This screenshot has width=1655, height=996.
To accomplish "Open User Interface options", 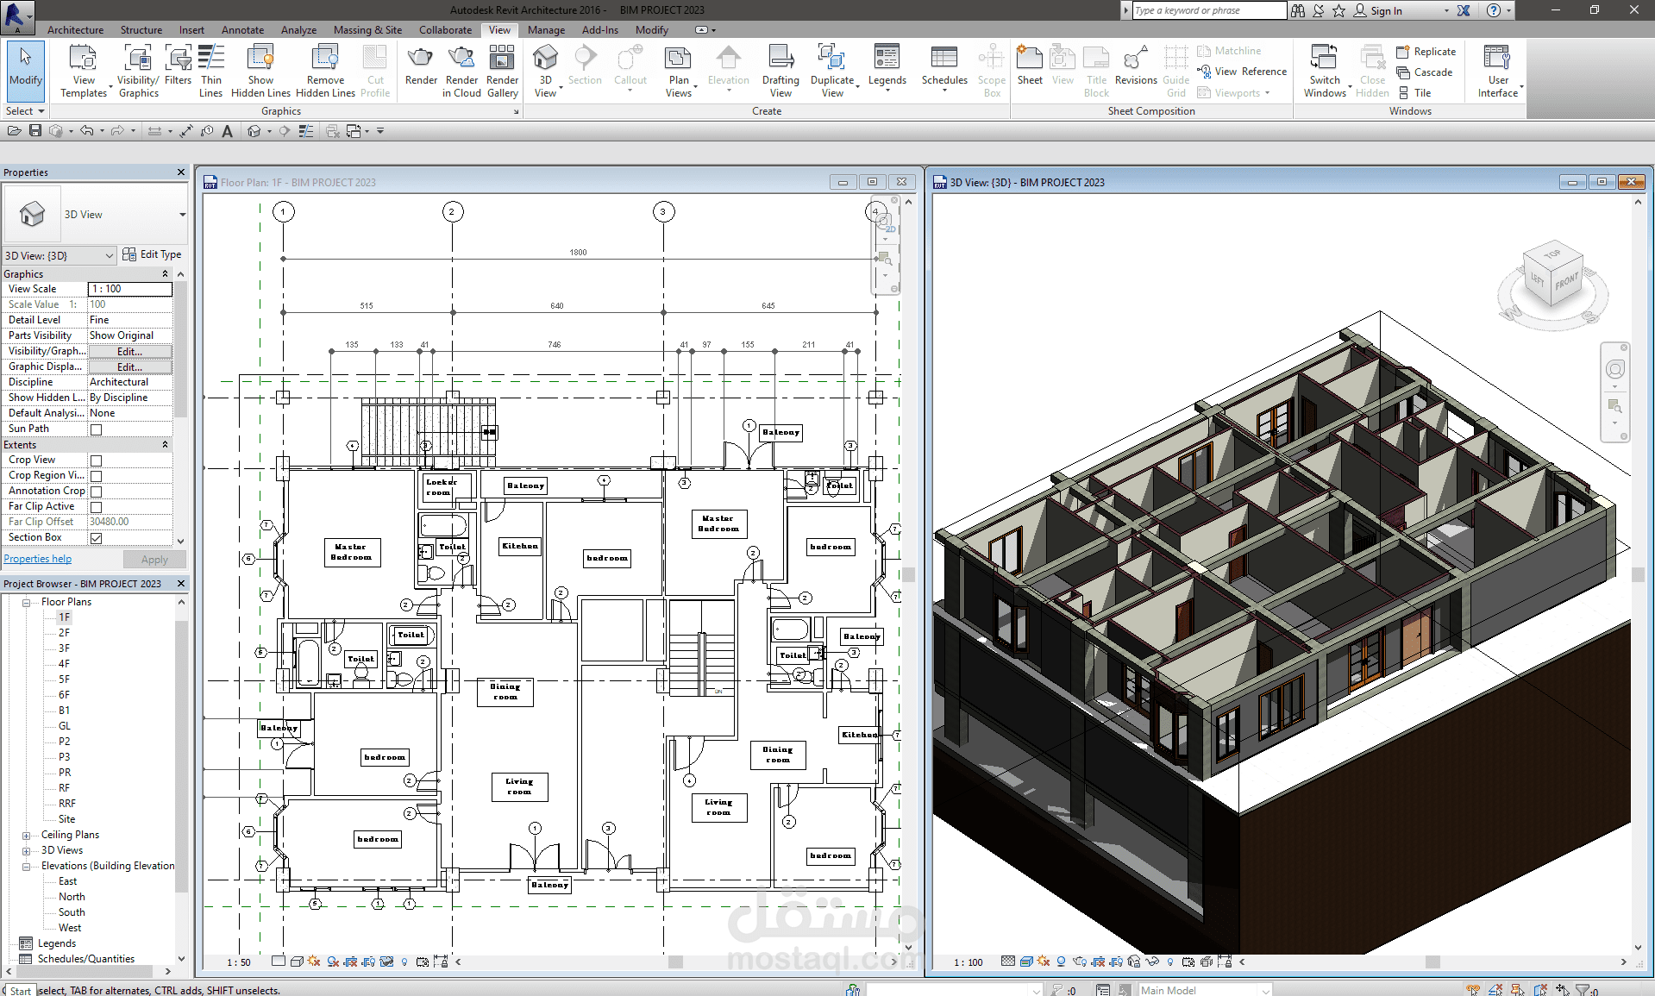I will [1498, 71].
